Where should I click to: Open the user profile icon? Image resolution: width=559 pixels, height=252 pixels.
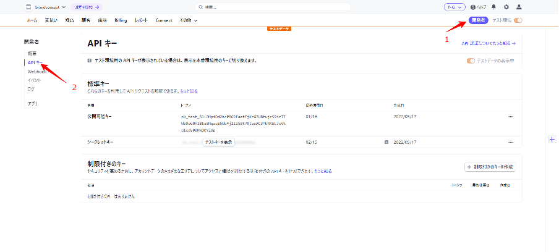(x=519, y=7)
